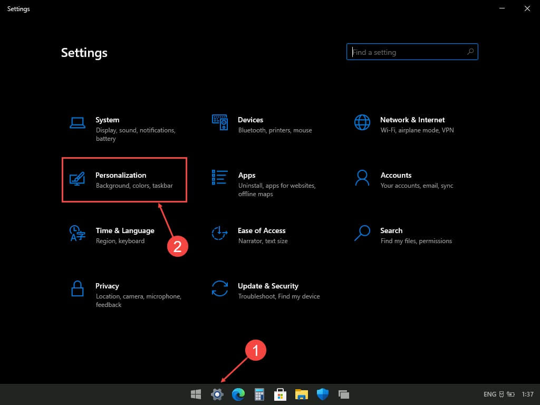Viewport: 540px width, 405px height.
Task: Click the Devices keyboard and speaker icon
Action: pyautogui.click(x=220, y=122)
